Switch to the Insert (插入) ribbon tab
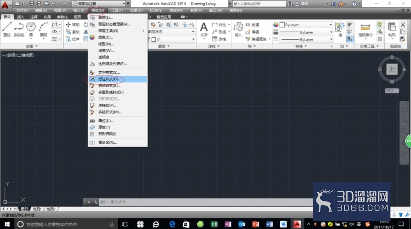The height and width of the screenshot is (229, 411). [x=21, y=17]
